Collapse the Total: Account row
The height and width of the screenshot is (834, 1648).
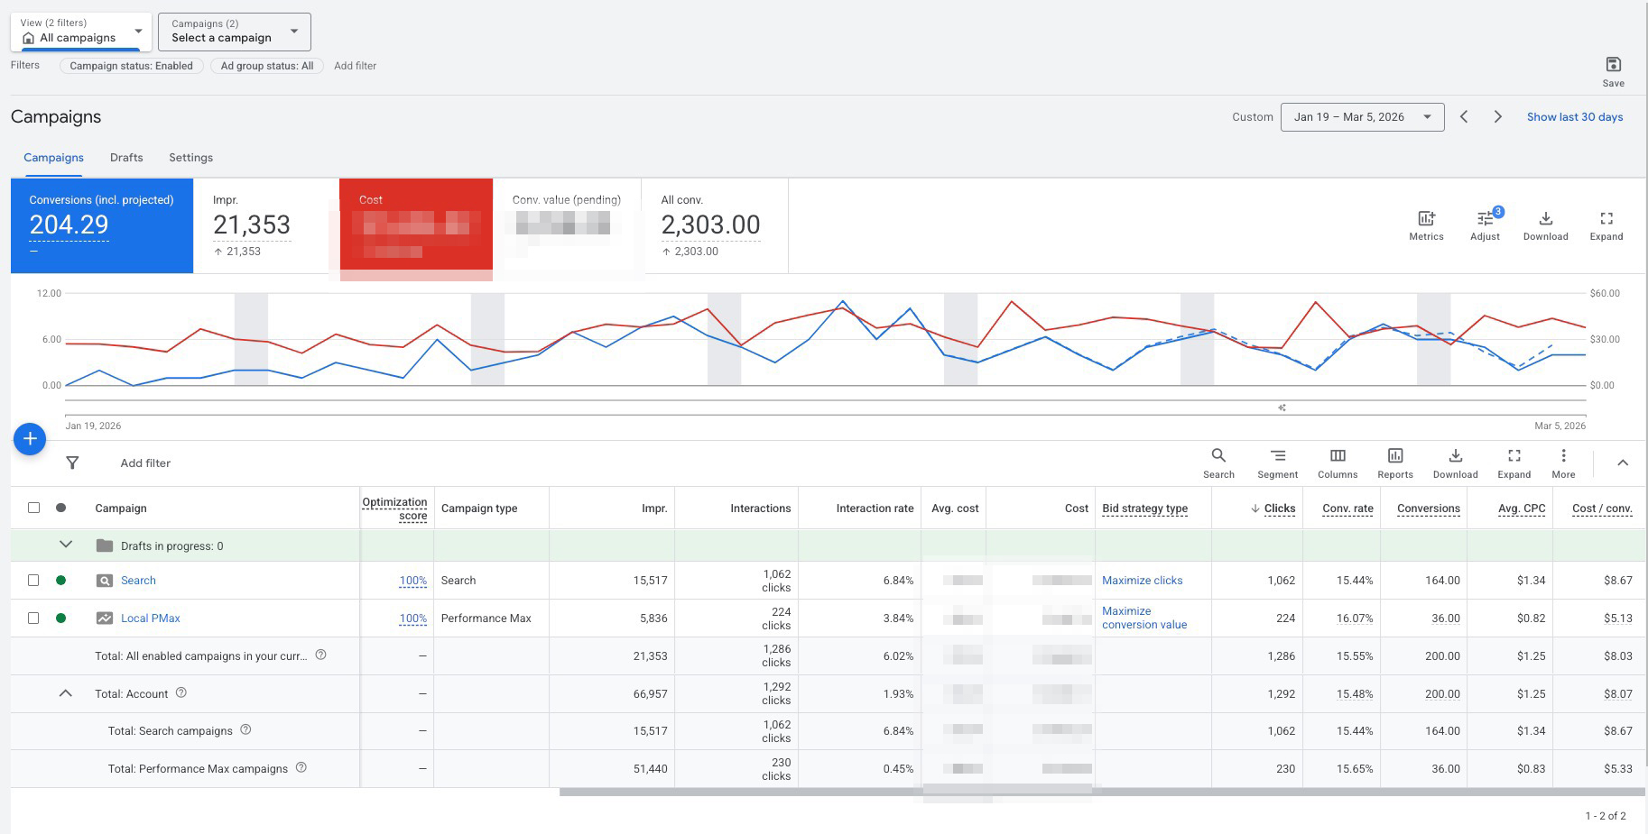(65, 693)
